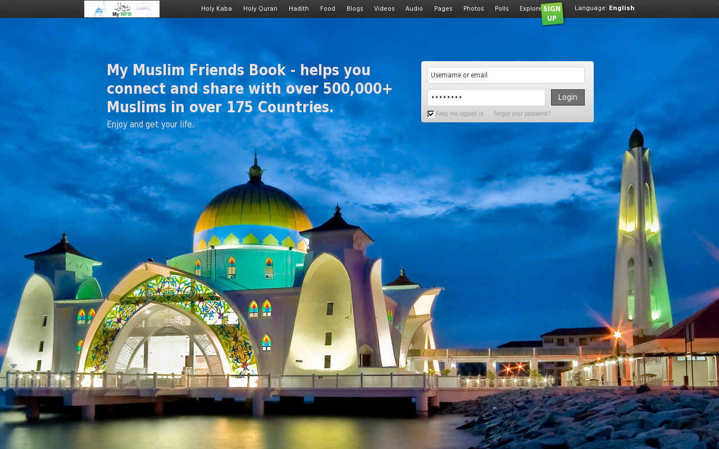Open the Forgot your password link

pos(522,114)
